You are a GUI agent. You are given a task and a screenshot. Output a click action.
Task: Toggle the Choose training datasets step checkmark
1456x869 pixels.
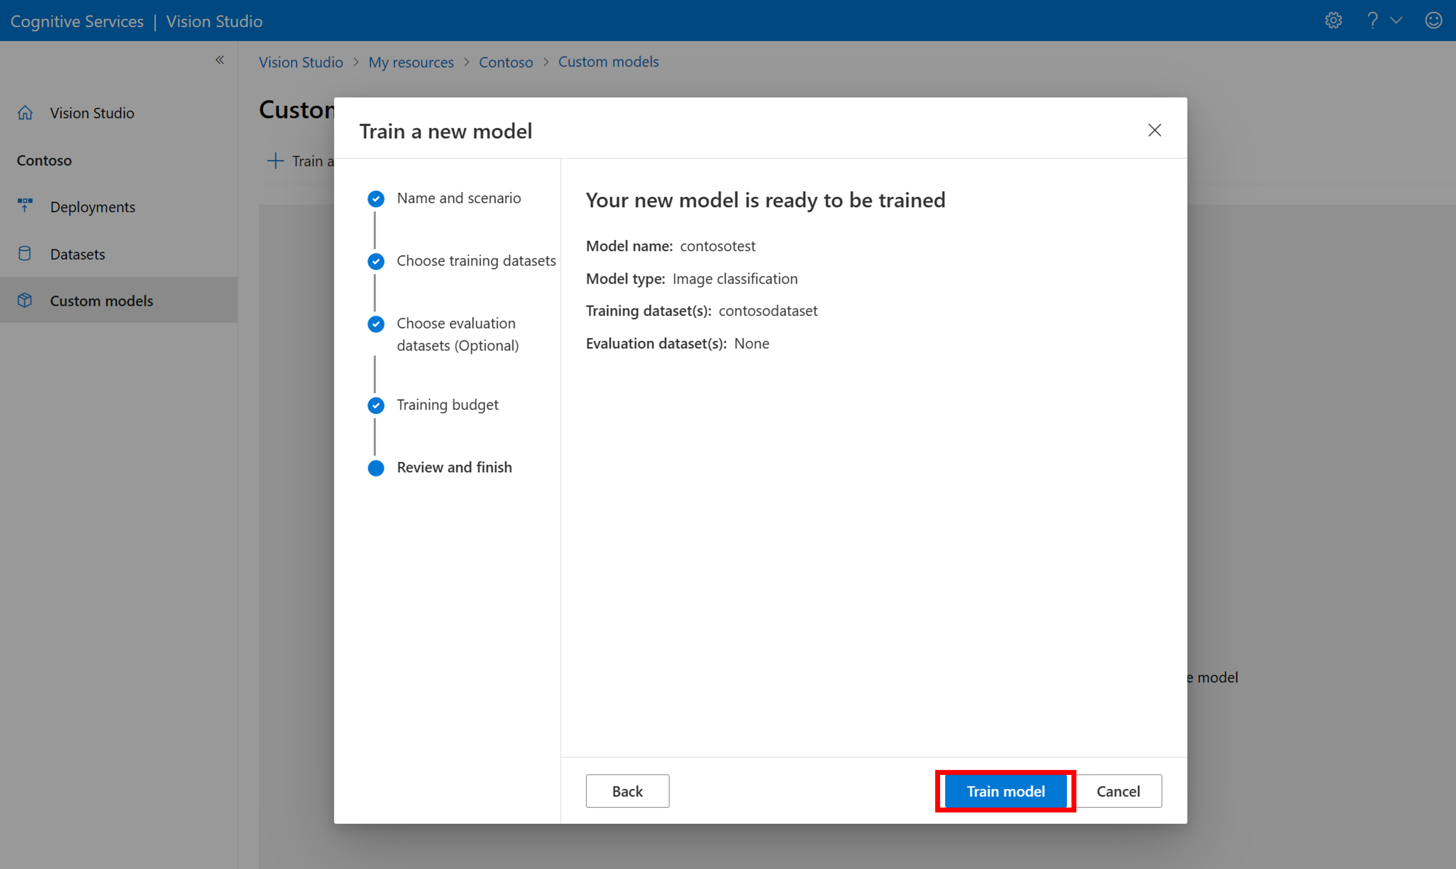[x=376, y=260]
